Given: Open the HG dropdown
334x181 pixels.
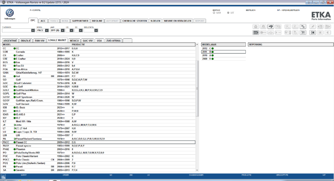Looking at the screenshot, I should [71, 30].
